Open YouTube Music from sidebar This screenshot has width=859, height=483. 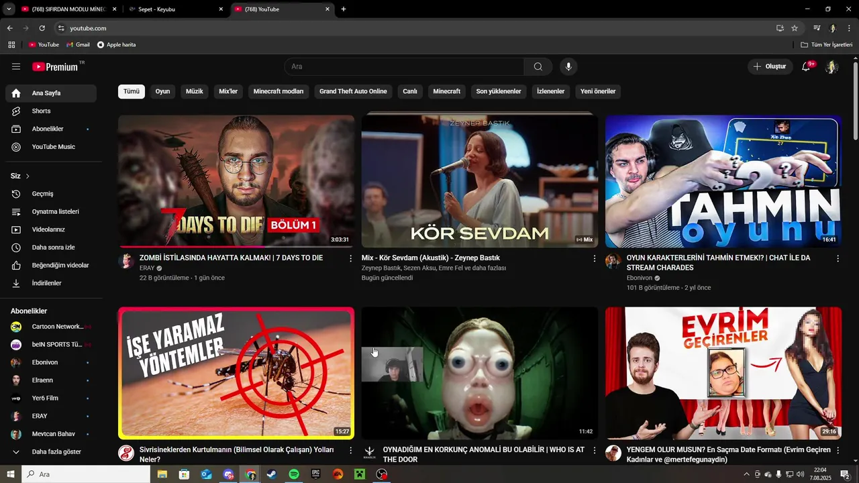click(51, 147)
